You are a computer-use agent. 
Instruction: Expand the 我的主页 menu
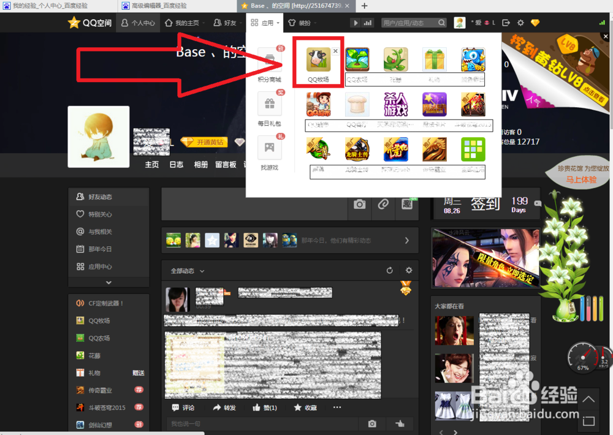[185, 23]
